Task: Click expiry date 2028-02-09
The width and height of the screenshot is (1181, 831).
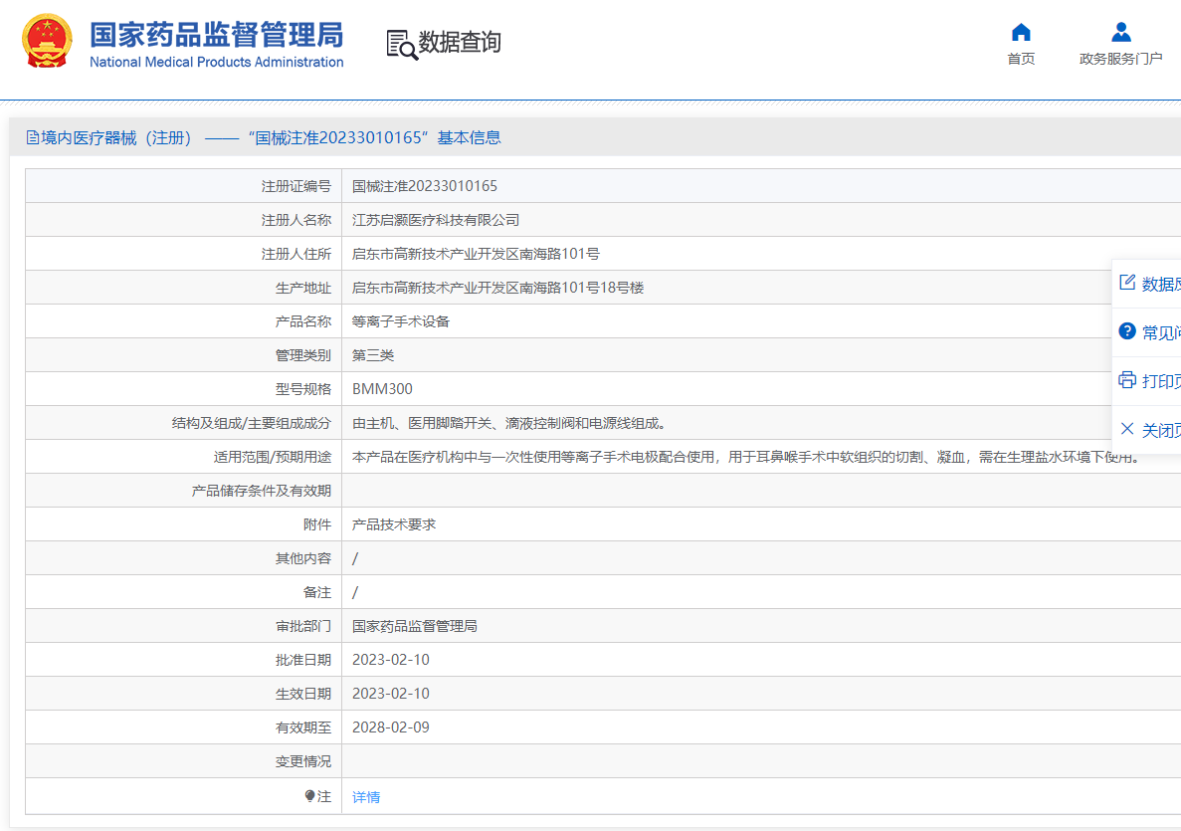Action: [x=391, y=727]
